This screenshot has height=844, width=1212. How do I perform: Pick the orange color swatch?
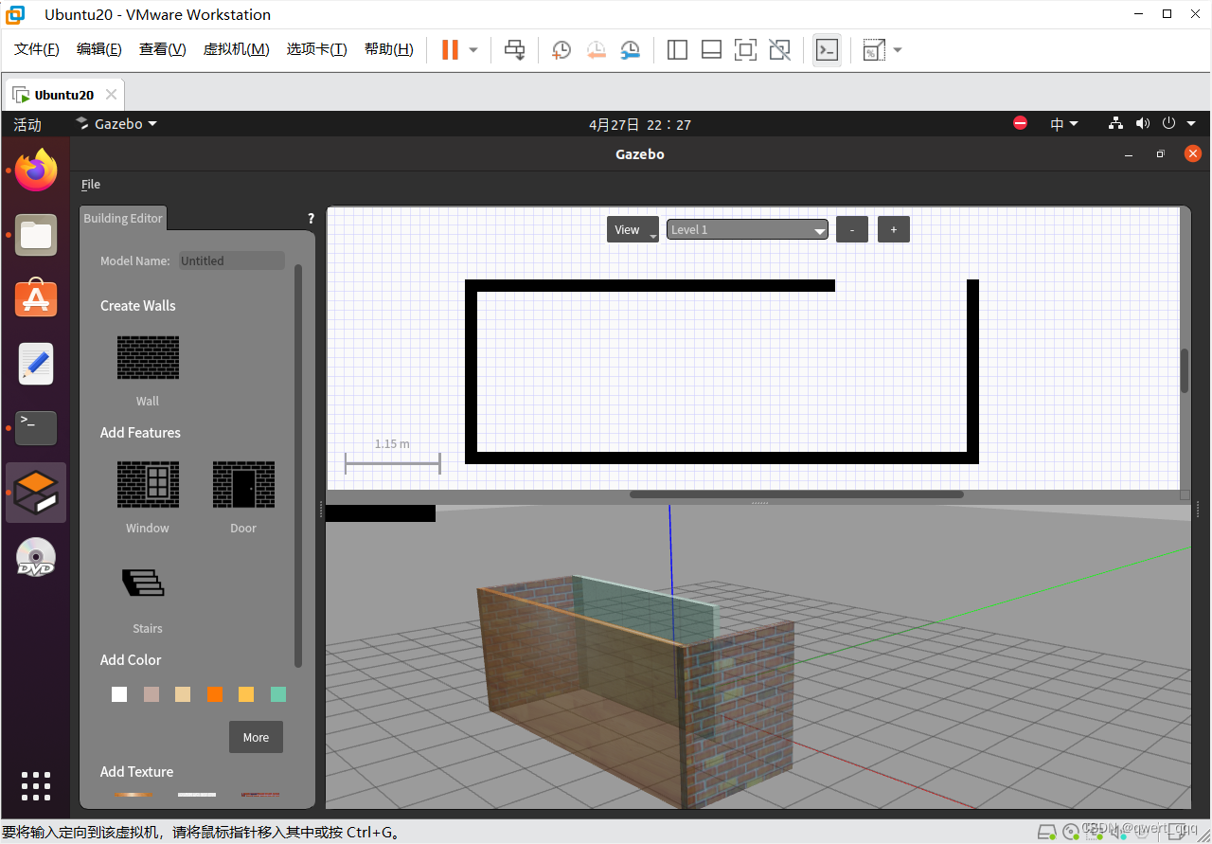(x=215, y=694)
